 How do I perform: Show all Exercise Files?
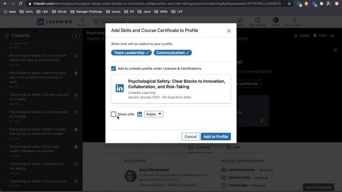pos(261,178)
